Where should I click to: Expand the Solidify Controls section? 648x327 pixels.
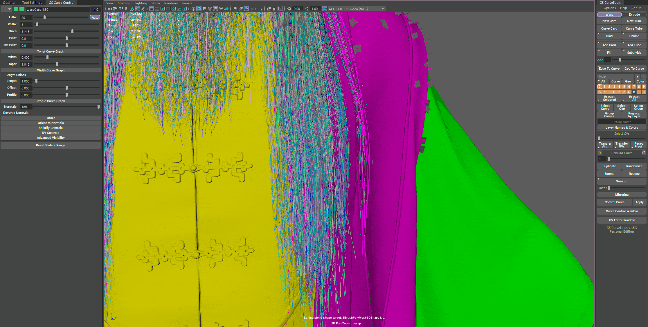click(x=51, y=128)
